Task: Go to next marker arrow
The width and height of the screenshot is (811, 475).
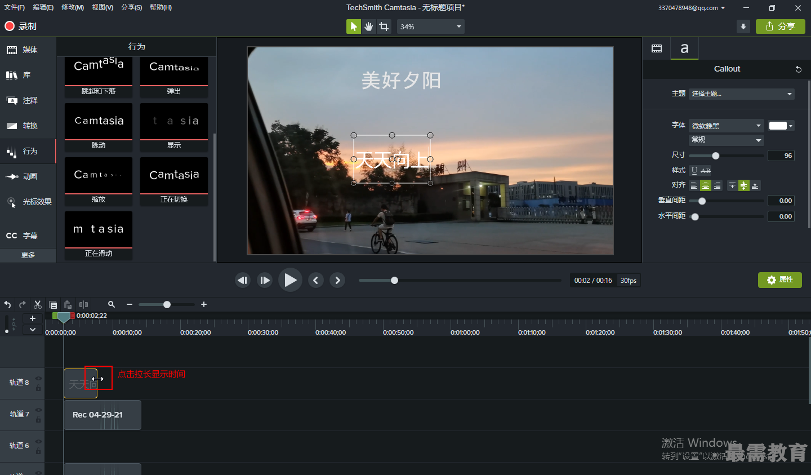Action: tap(337, 280)
